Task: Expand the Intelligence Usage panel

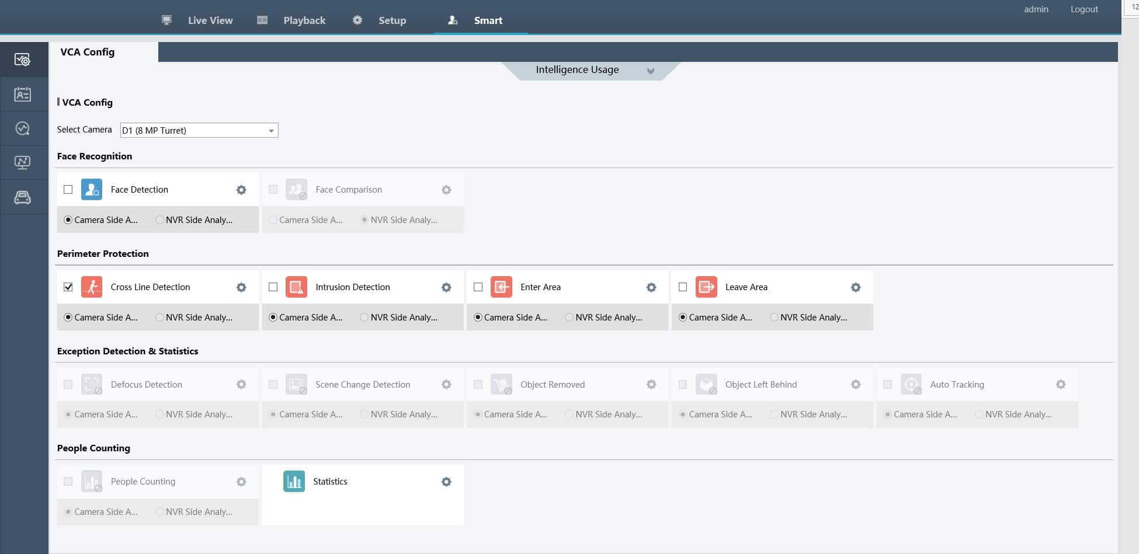Action: pos(591,70)
